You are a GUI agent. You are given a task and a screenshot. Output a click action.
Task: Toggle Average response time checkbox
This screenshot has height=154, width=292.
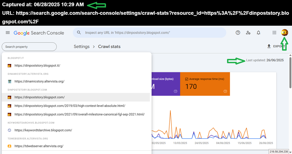click(187, 79)
